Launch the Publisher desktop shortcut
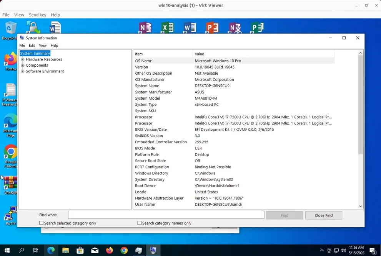This screenshot has width=381, height=256. [x=257, y=28]
